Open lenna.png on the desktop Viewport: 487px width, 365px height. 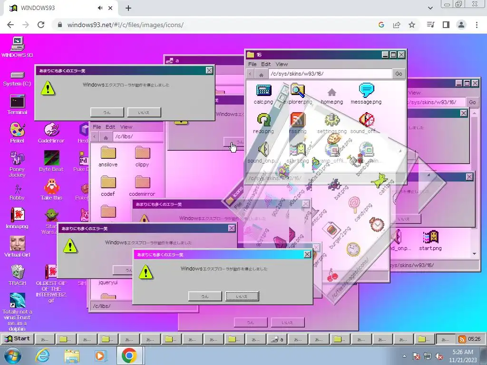coord(17,218)
